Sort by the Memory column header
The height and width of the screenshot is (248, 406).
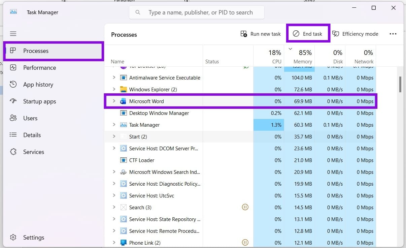pyautogui.click(x=299, y=56)
